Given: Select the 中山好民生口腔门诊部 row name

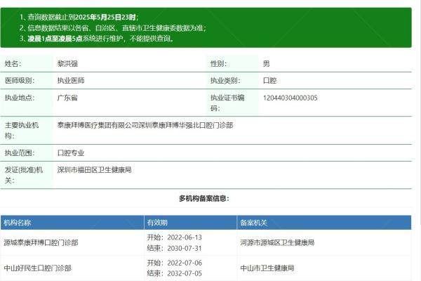Looking at the screenshot, I should pos(38,268).
